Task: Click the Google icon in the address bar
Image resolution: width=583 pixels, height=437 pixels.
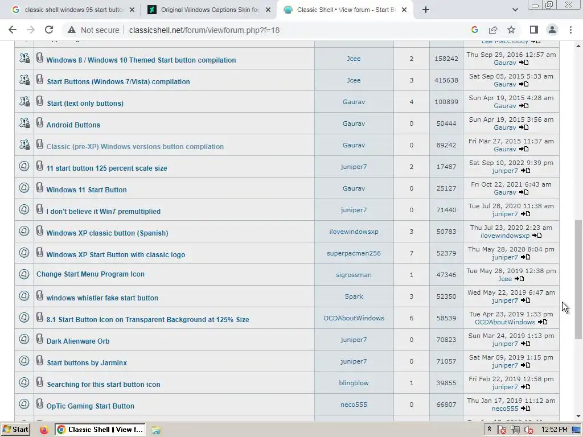Action: 475,30
